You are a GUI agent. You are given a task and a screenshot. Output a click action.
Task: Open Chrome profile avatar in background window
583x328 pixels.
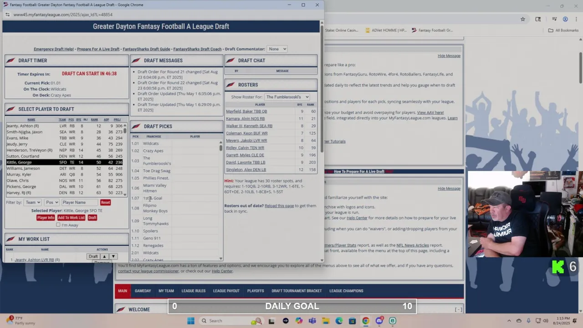click(565, 19)
